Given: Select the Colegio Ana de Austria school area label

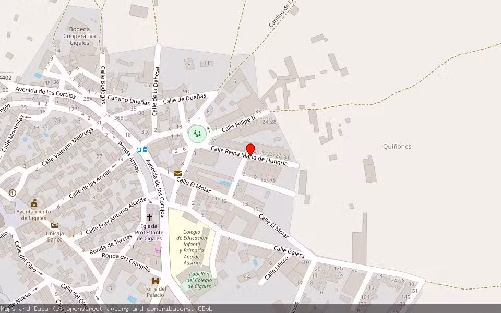Looking at the screenshot, I should point(193,247).
